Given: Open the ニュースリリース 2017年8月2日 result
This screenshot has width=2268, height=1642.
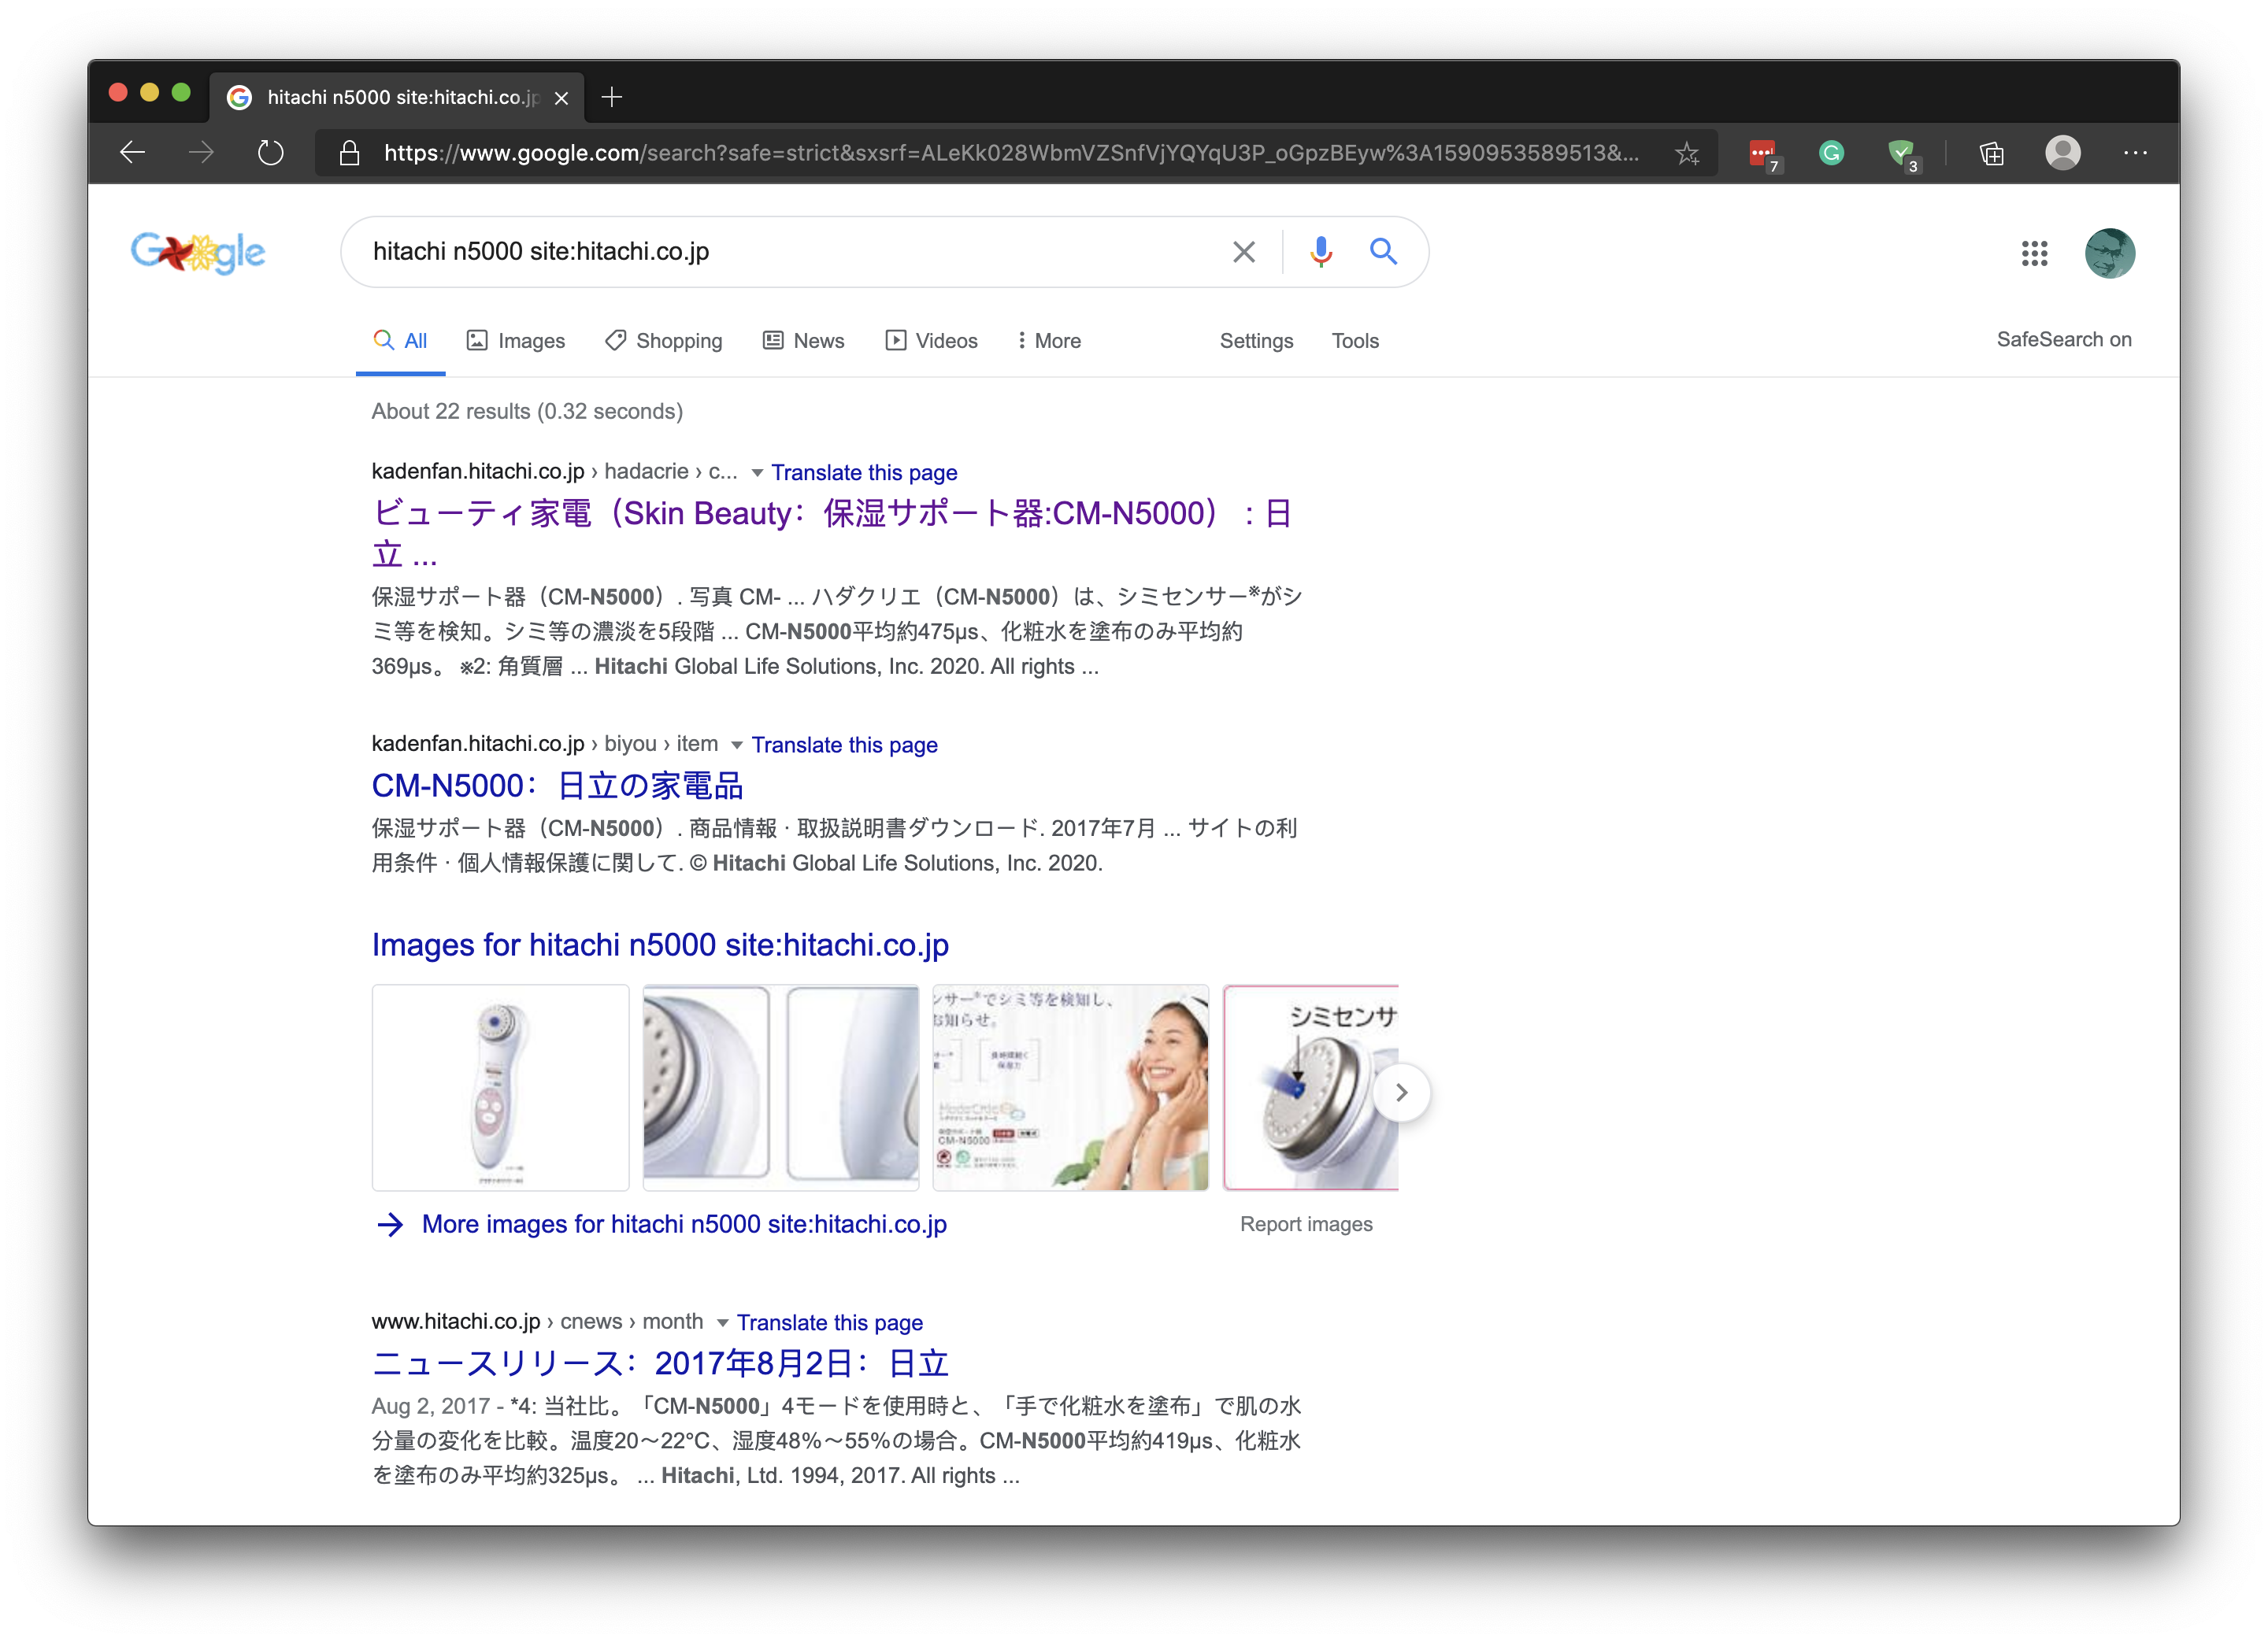Looking at the screenshot, I should (x=660, y=1364).
